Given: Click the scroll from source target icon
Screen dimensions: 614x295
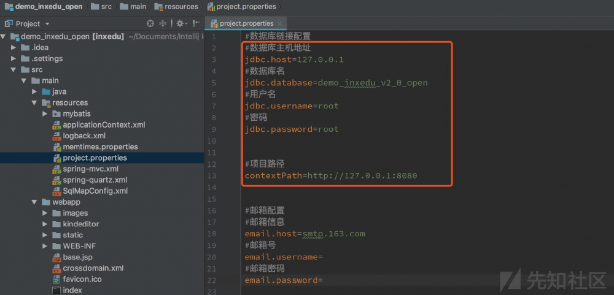Looking at the screenshot, I should pyautogui.click(x=150, y=23).
